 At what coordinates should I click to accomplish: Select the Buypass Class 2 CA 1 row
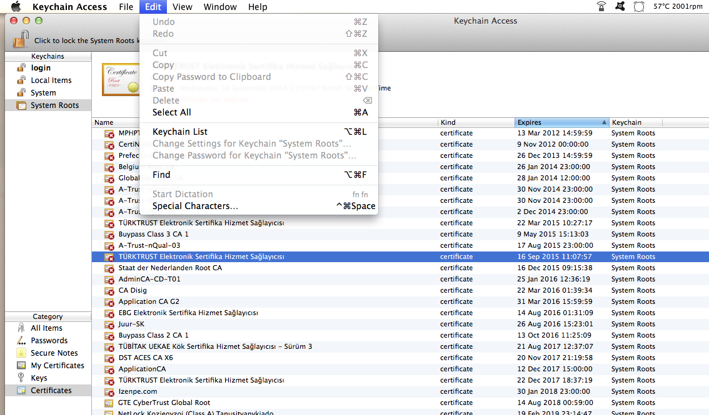[x=400, y=335]
